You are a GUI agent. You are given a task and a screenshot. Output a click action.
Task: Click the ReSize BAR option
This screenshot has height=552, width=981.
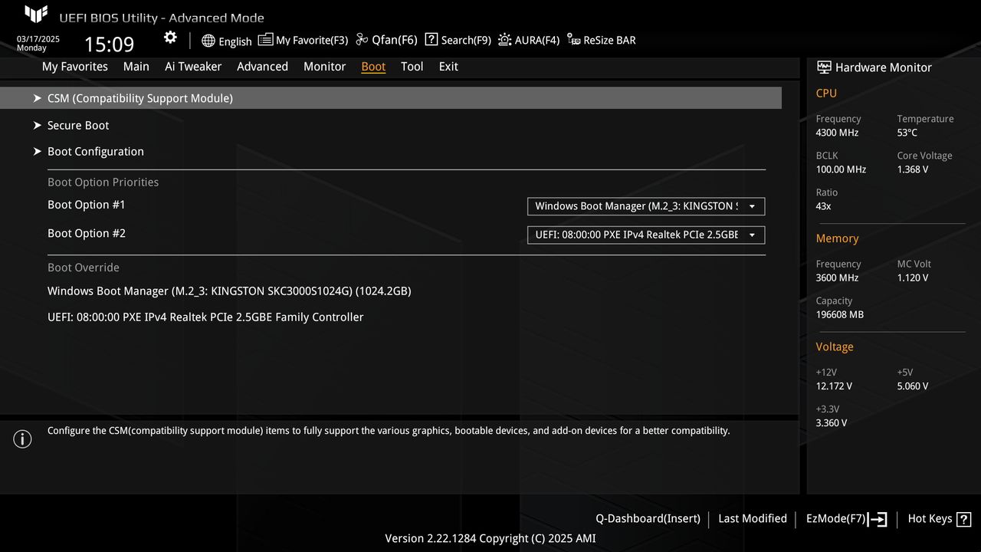tap(602, 40)
